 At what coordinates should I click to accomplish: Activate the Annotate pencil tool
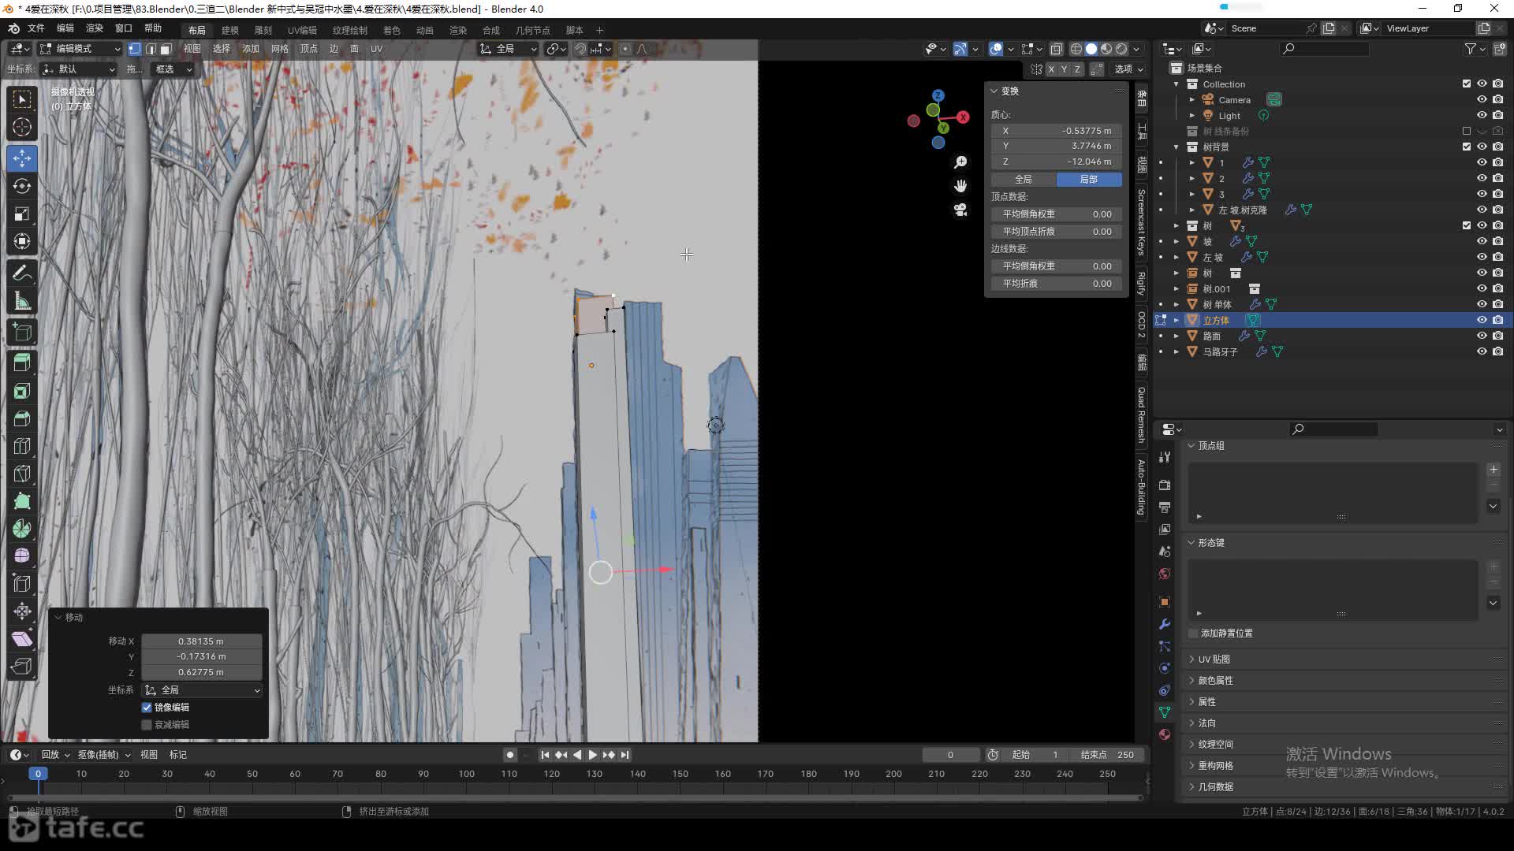[22, 273]
